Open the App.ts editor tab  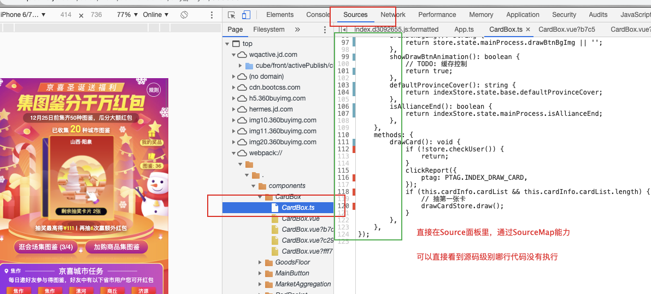click(464, 30)
